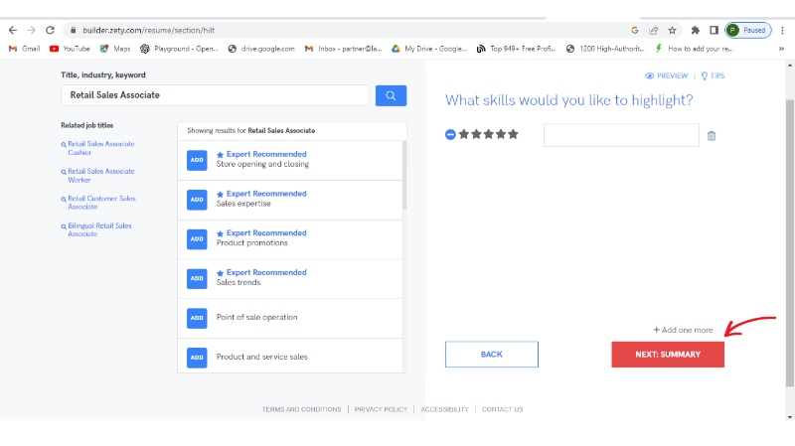This screenshot has width=795, height=446.
Task: Click the minus icon beside star rating
Action: click(450, 134)
